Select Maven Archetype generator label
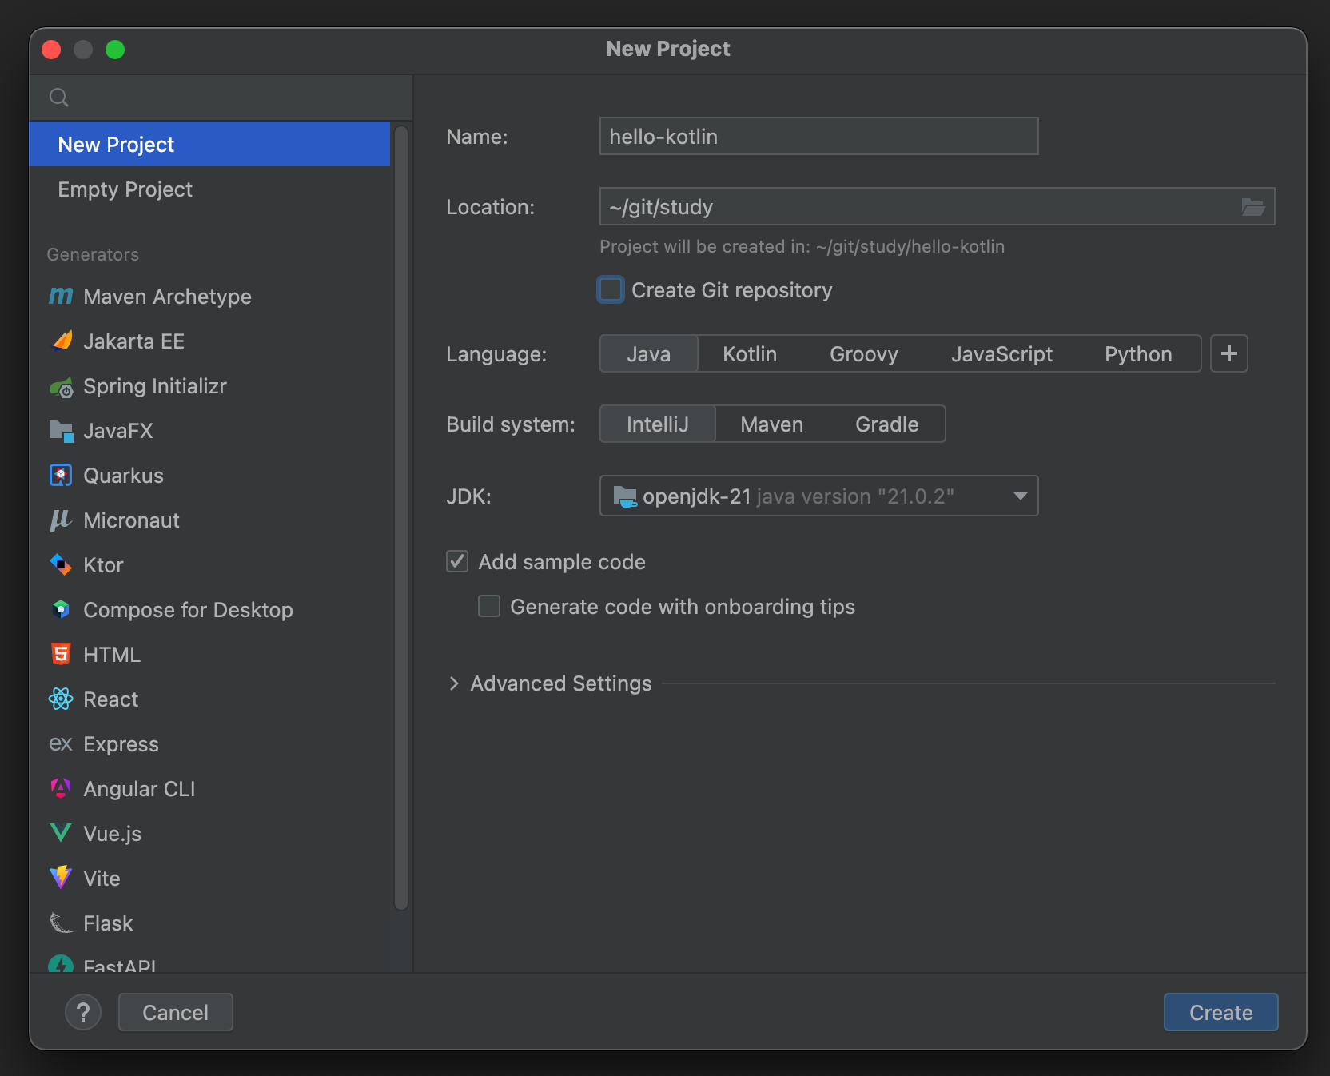 point(167,297)
